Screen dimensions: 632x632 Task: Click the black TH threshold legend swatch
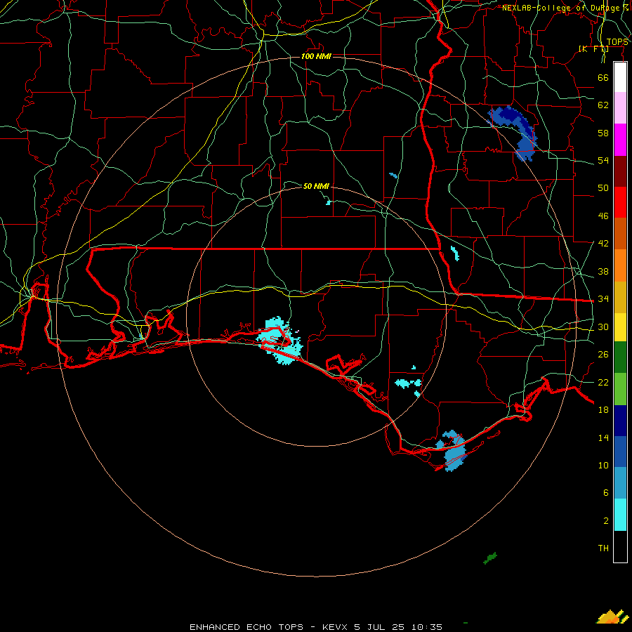[x=620, y=546]
